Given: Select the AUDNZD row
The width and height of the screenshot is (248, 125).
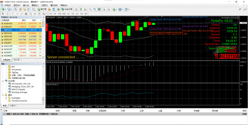Looking at the screenshot, I should [21, 56].
